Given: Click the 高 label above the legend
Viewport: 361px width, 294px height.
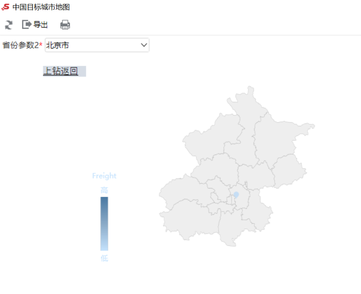Looking at the screenshot, I should point(104,190).
